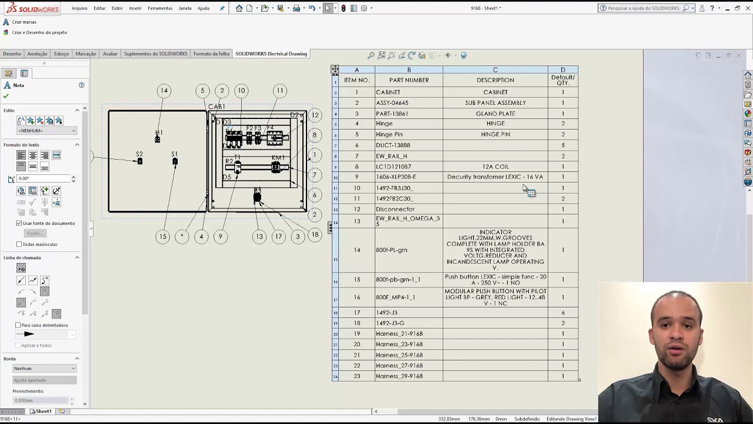Switch to the FeatureManager tree tab icon
Viewport: 753px width, 424px height.
(x=9, y=73)
